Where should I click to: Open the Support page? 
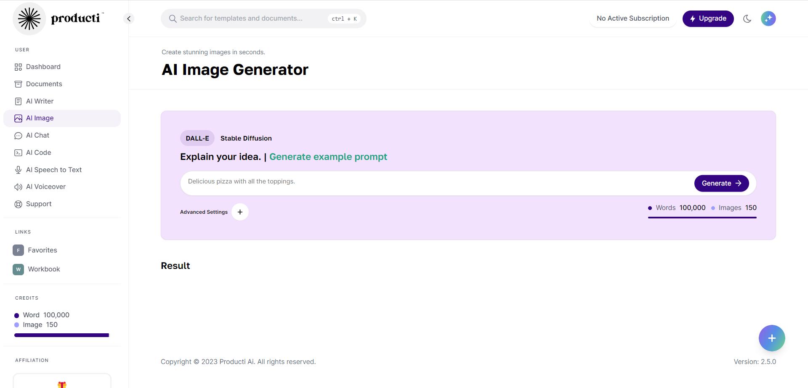pos(38,204)
